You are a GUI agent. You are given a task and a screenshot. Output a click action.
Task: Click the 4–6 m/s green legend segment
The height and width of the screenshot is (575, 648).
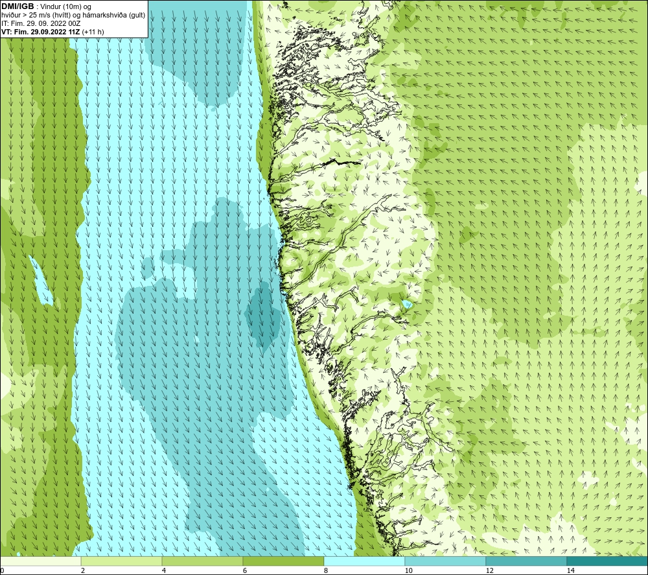(202, 561)
